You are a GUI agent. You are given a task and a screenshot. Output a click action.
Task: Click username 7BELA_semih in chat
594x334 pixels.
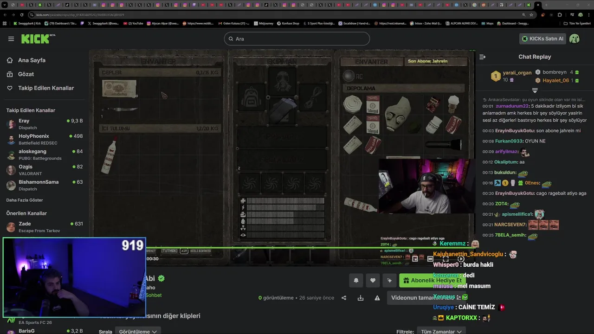pos(510,235)
